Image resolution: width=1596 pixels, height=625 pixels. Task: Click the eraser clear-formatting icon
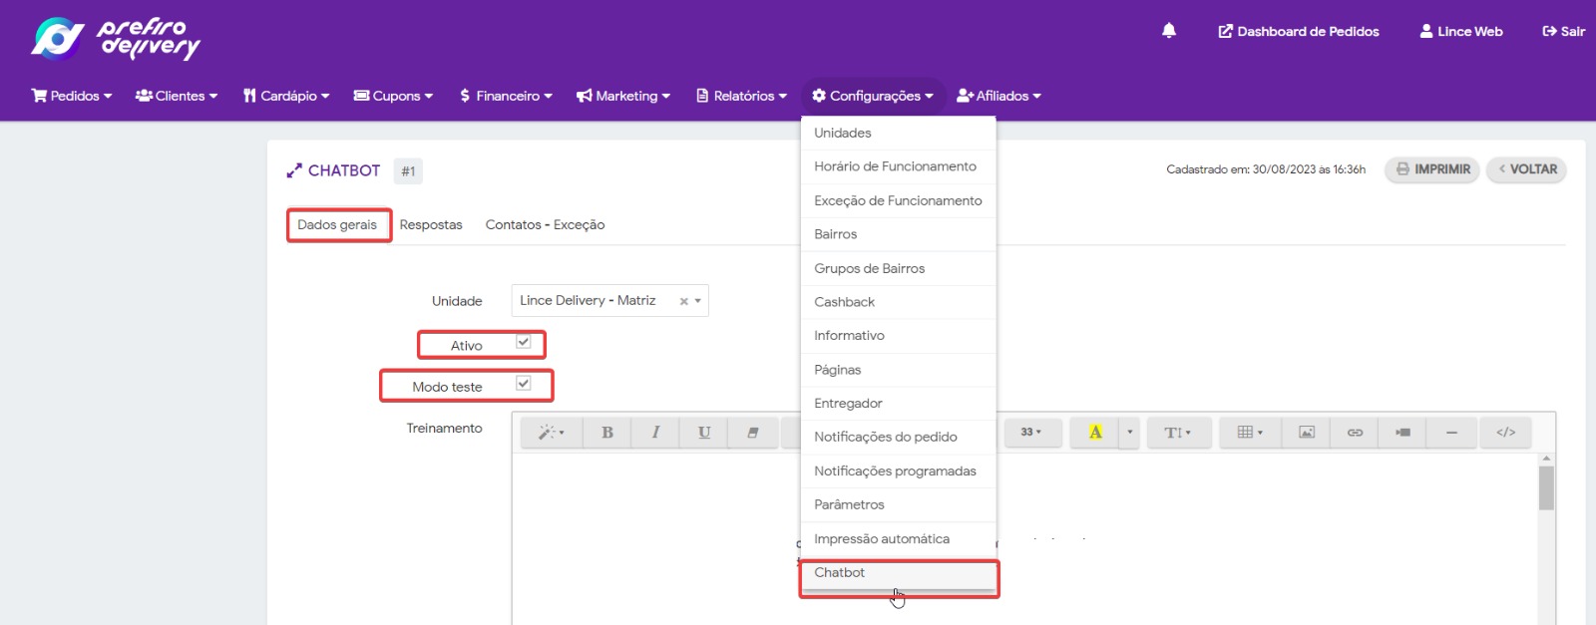pyautogui.click(x=753, y=433)
